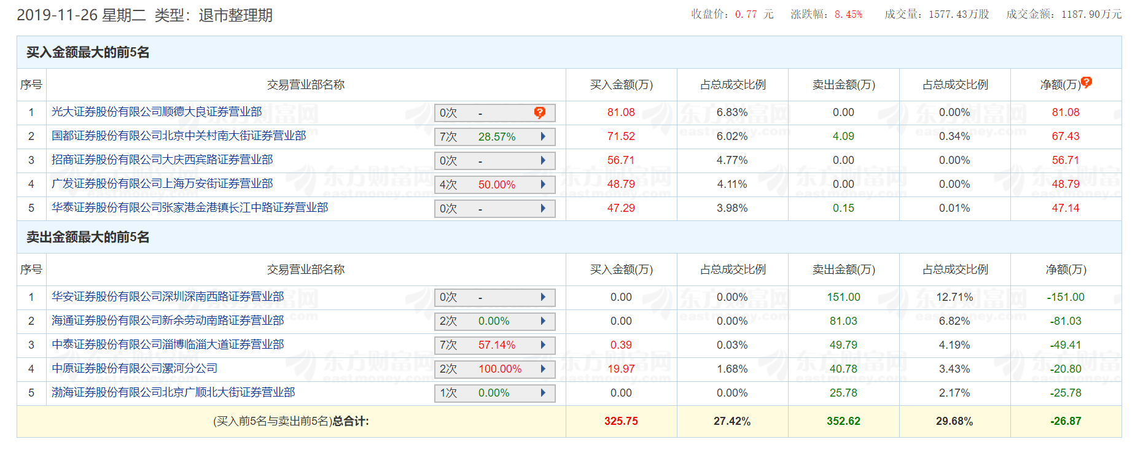Expand the 国都证券 7次 arrow

pos(543,136)
